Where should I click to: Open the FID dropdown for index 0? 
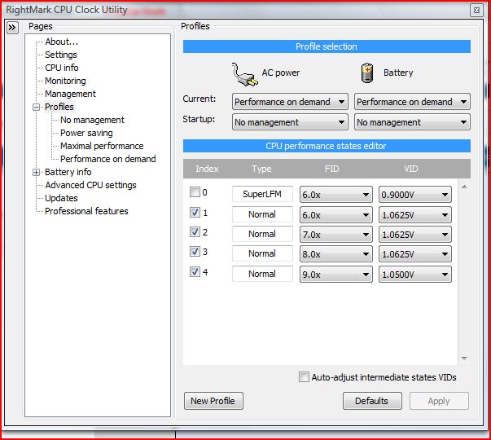pos(336,195)
